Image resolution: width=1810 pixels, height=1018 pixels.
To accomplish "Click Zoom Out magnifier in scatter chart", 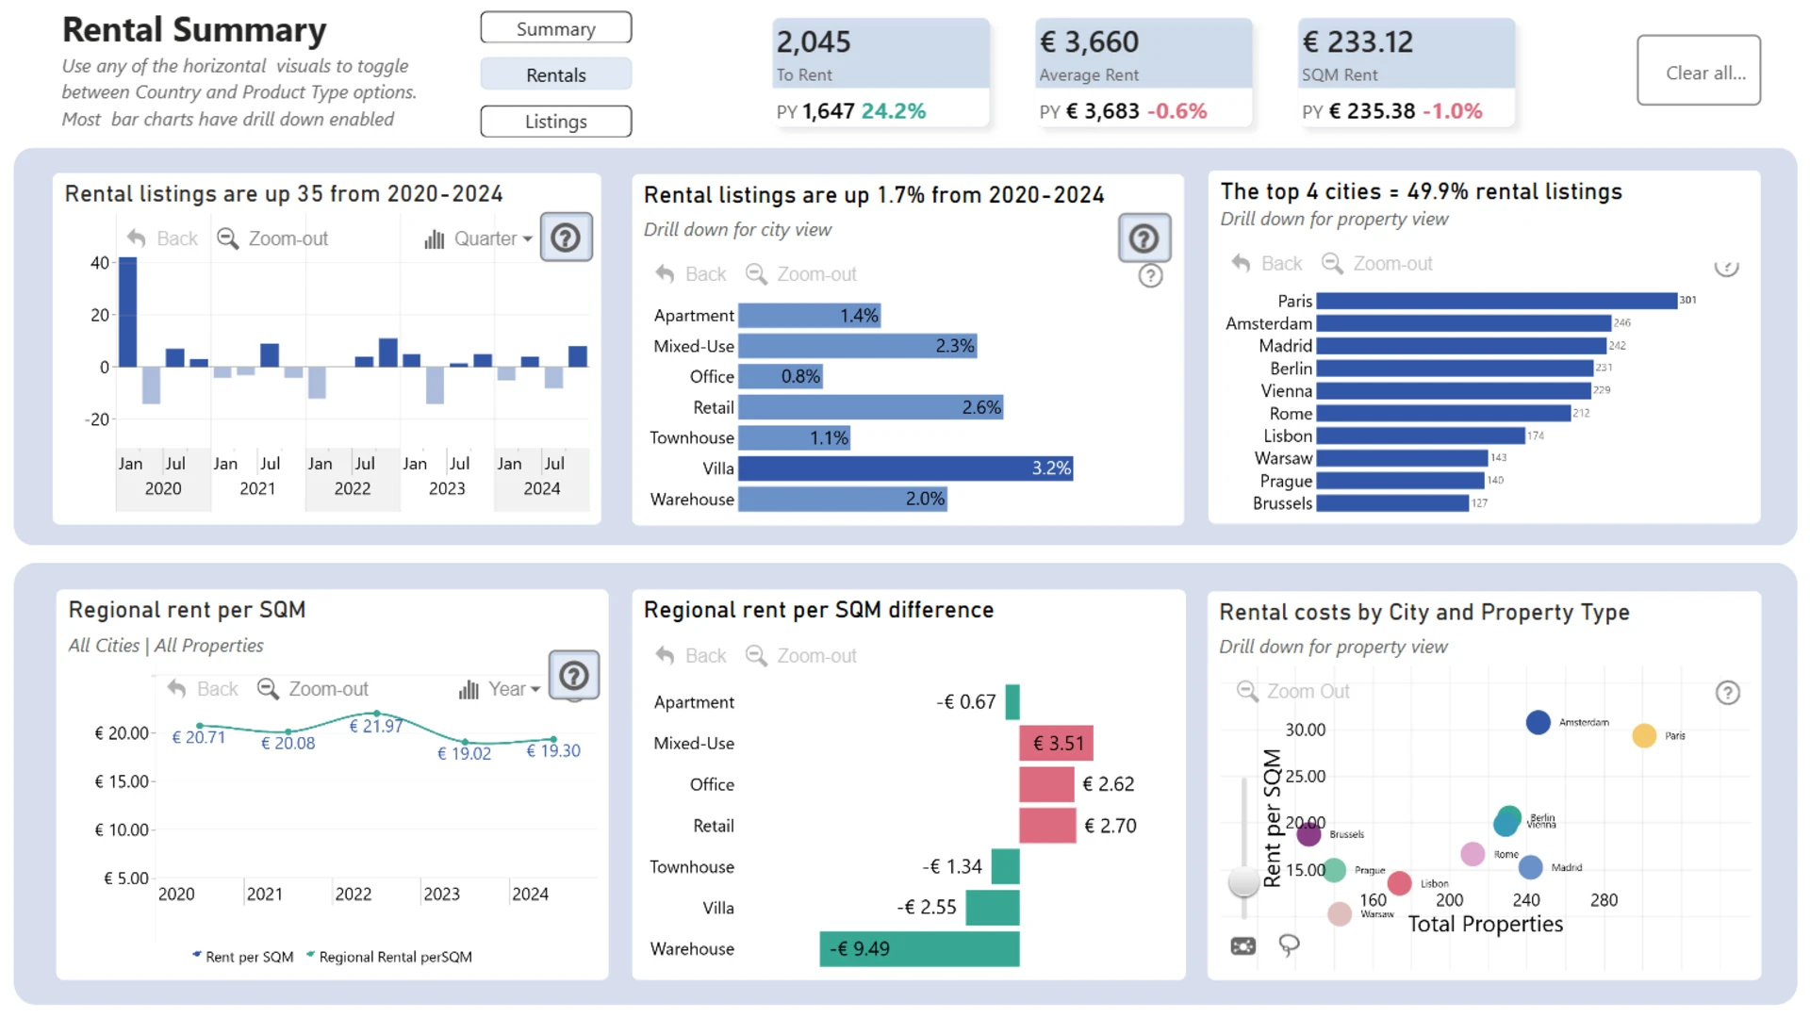I will coord(1247,691).
